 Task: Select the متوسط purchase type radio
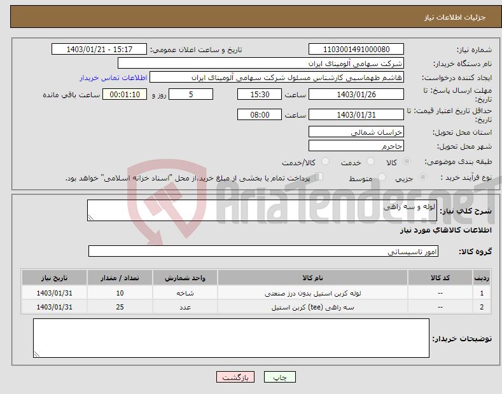point(382,177)
